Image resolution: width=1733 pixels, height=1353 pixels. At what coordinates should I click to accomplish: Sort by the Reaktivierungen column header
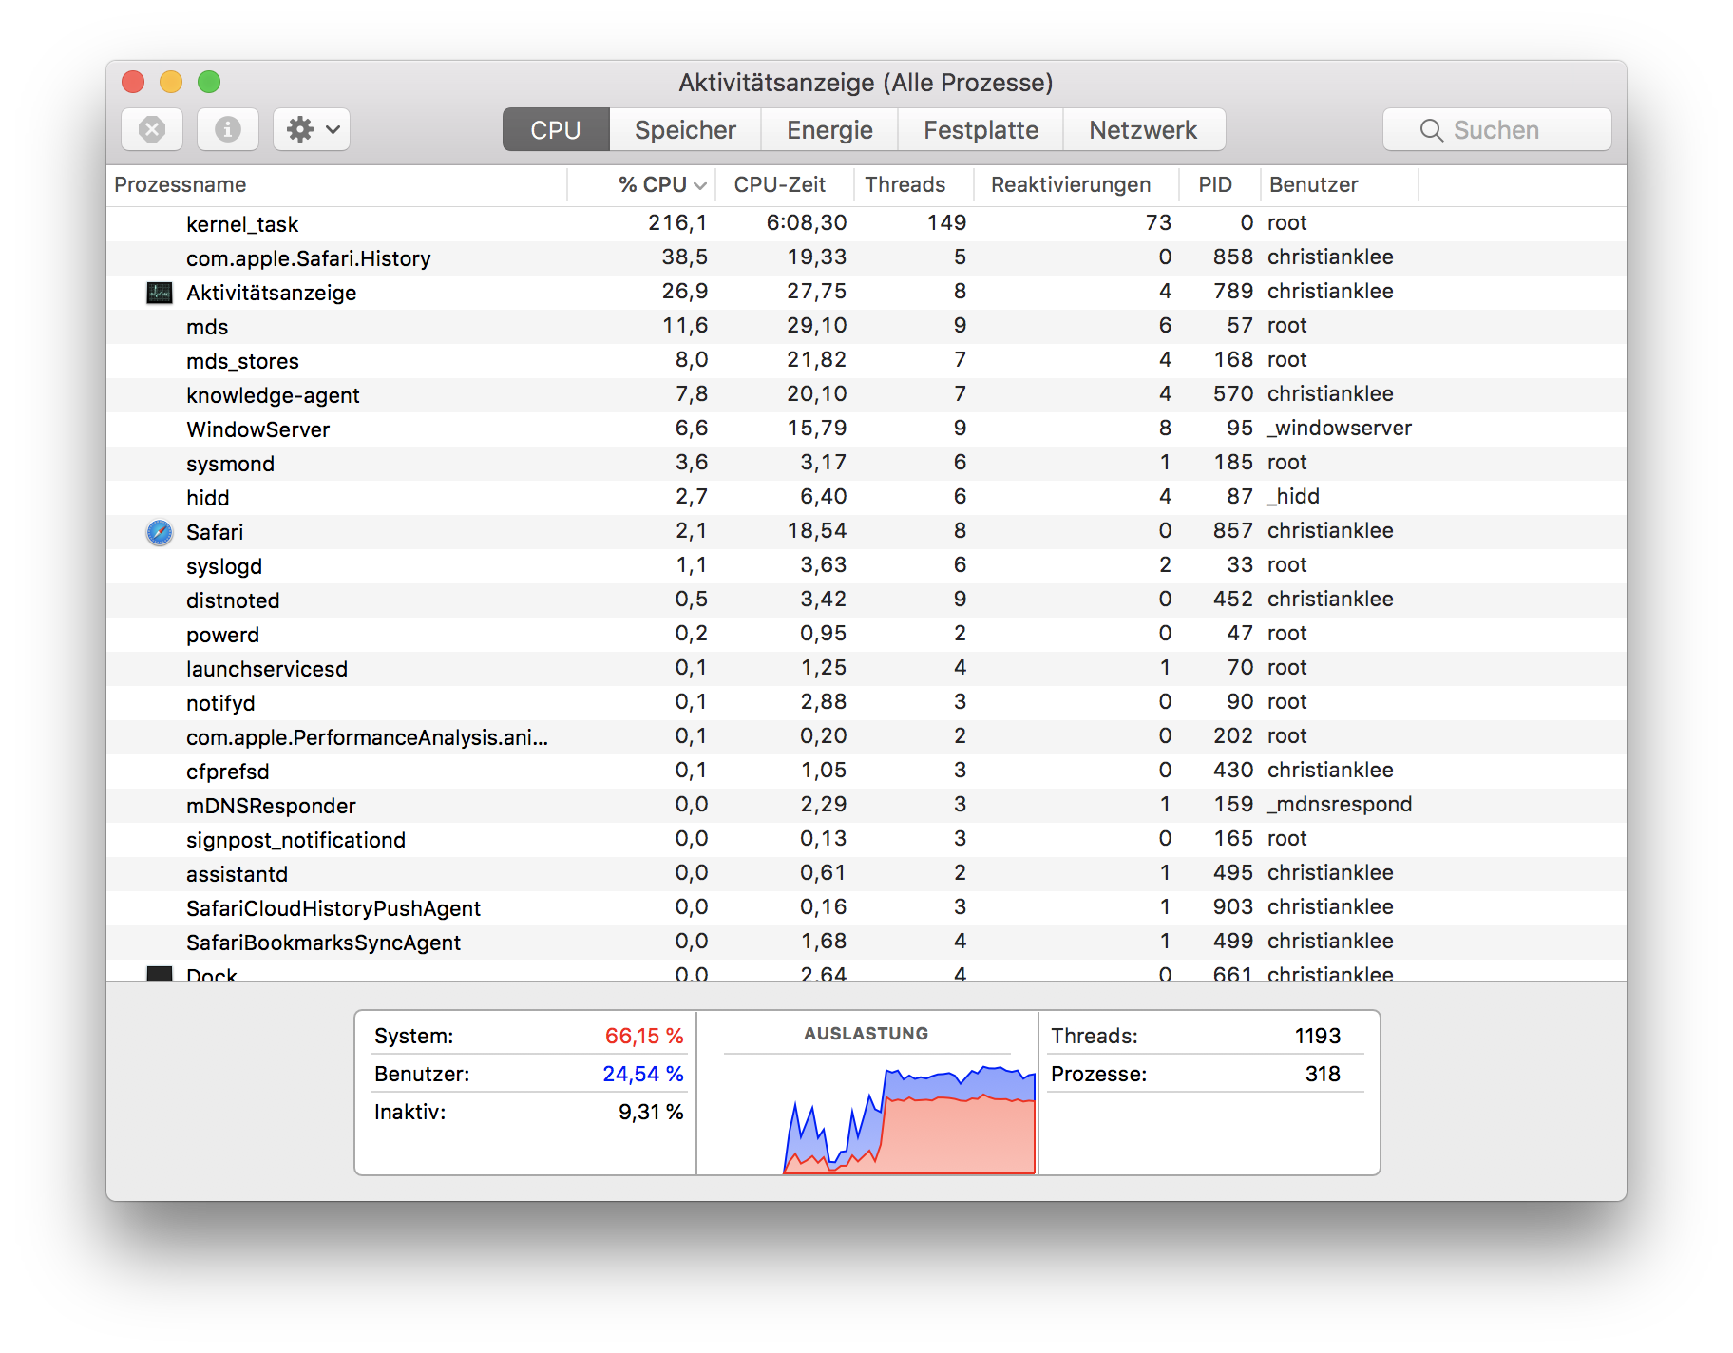point(1076,184)
